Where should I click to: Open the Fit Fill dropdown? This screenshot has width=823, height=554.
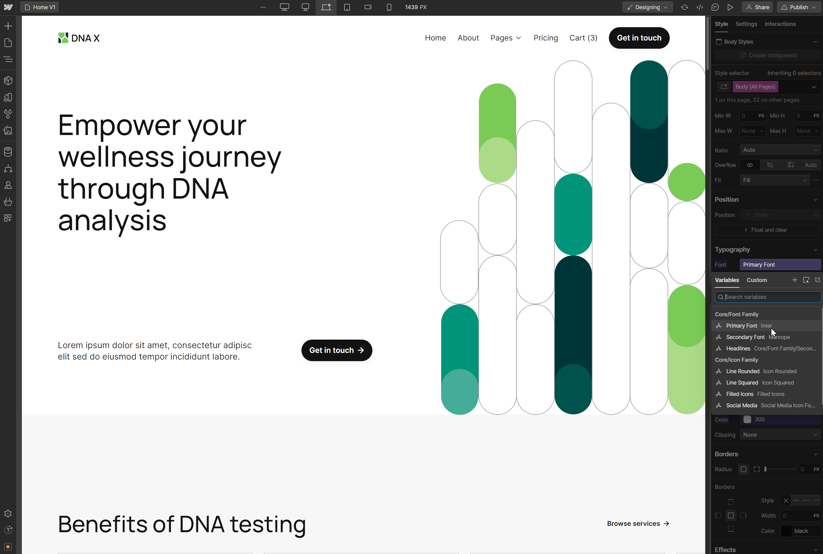point(775,180)
